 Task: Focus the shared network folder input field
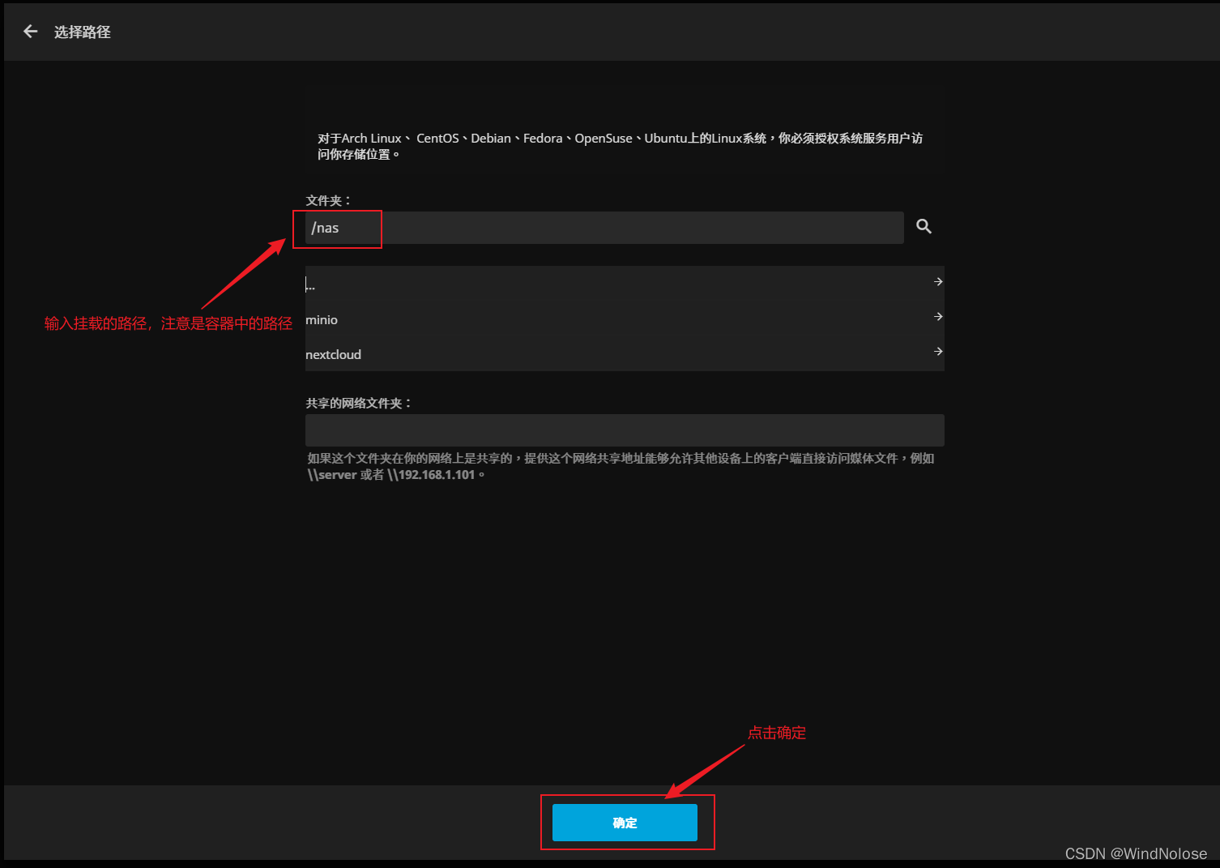click(x=625, y=430)
